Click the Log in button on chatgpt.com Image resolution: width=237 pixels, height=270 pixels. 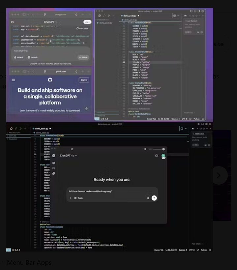pyautogui.click(x=87, y=22)
